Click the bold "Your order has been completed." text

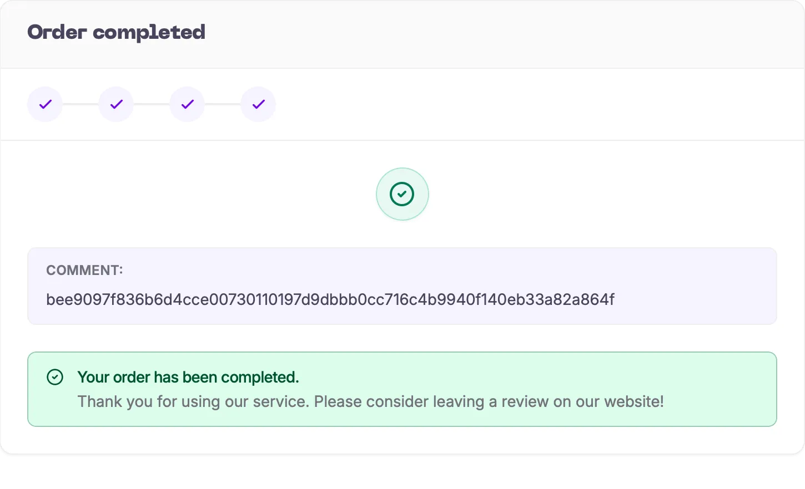point(188,378)
